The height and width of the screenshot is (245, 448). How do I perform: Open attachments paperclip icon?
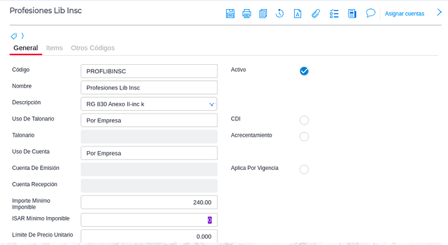tap(316, 14)
